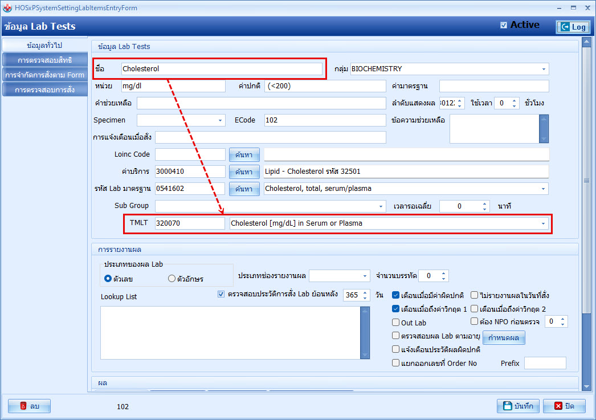Open the Cholesterol, total, serum/plasma dropdown
The width and height of the screenshot is (596, 420).
point(543,189)
